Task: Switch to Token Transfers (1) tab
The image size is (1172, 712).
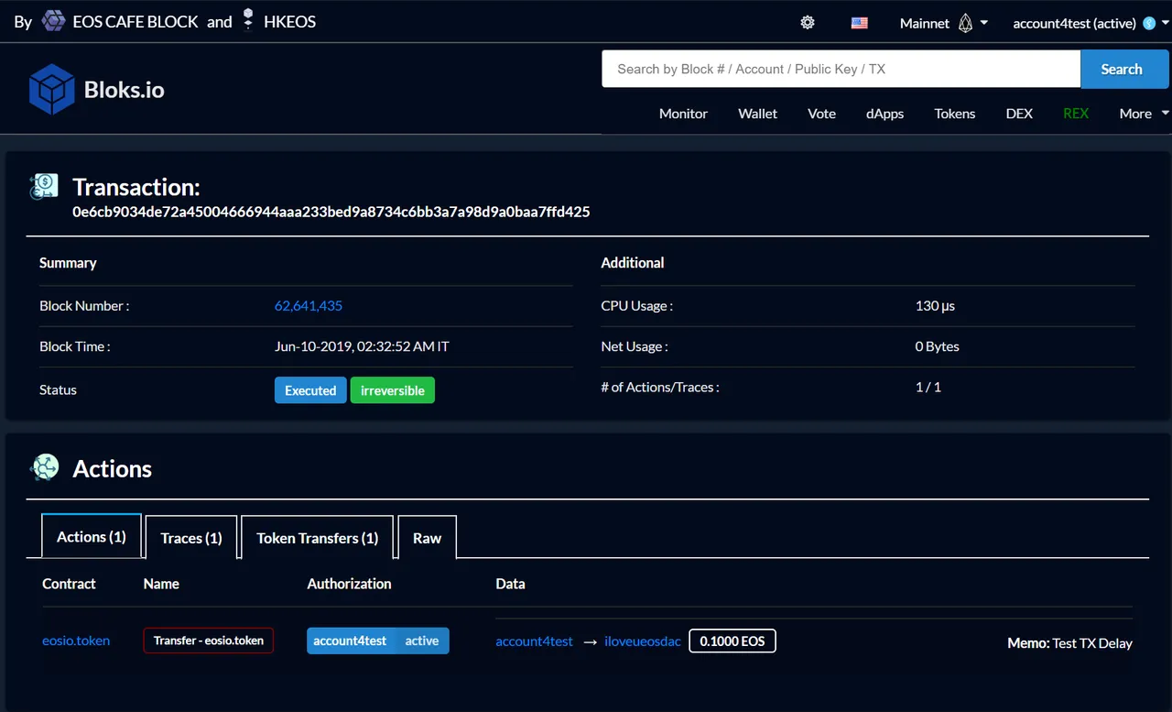Action: click(317, 538)
